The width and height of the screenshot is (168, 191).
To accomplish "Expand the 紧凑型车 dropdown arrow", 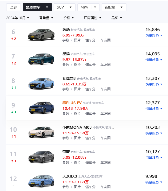I will (x=47, y=7).
